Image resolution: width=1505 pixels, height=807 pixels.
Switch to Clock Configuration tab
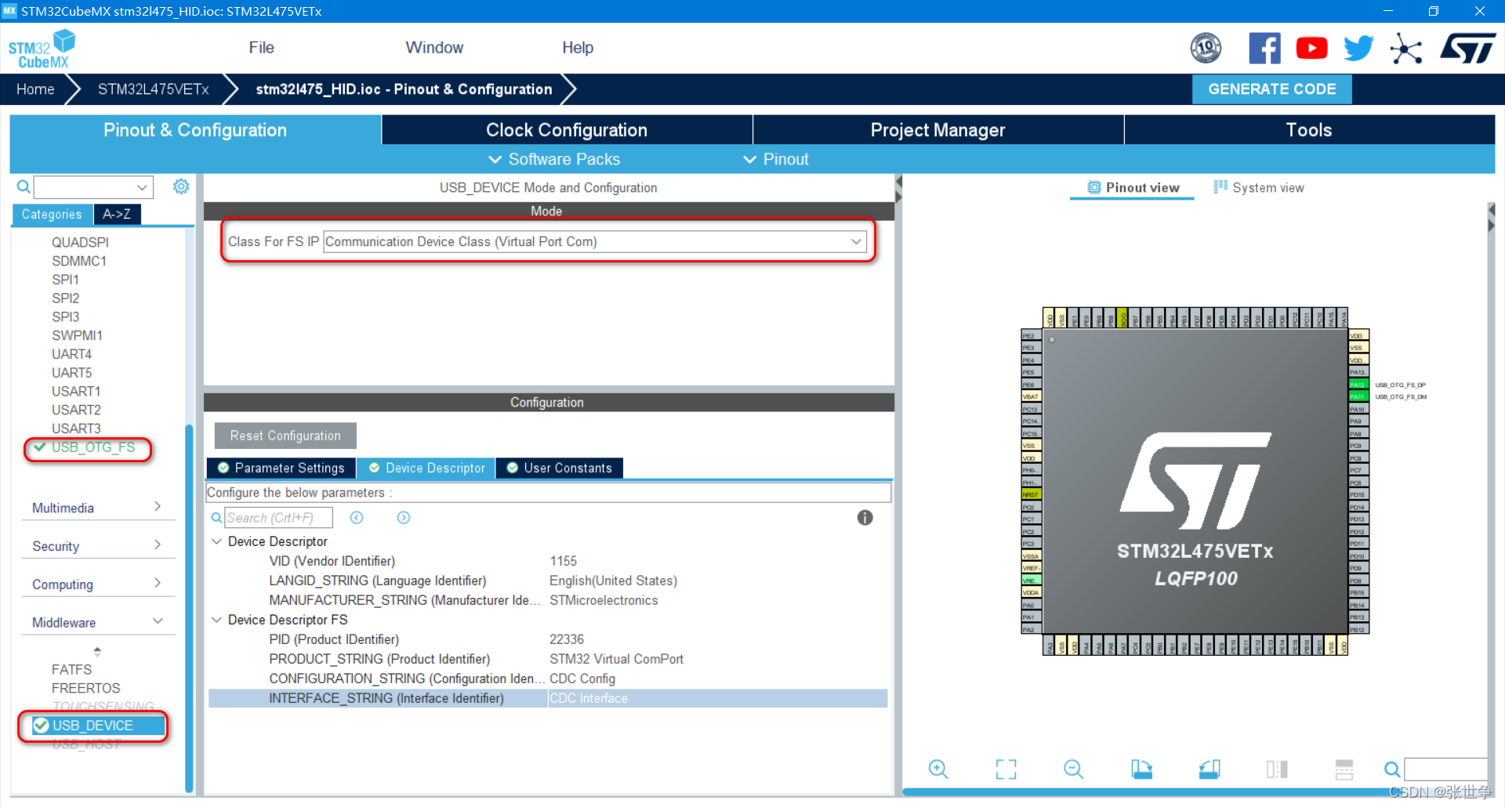(x=567, y=130)
